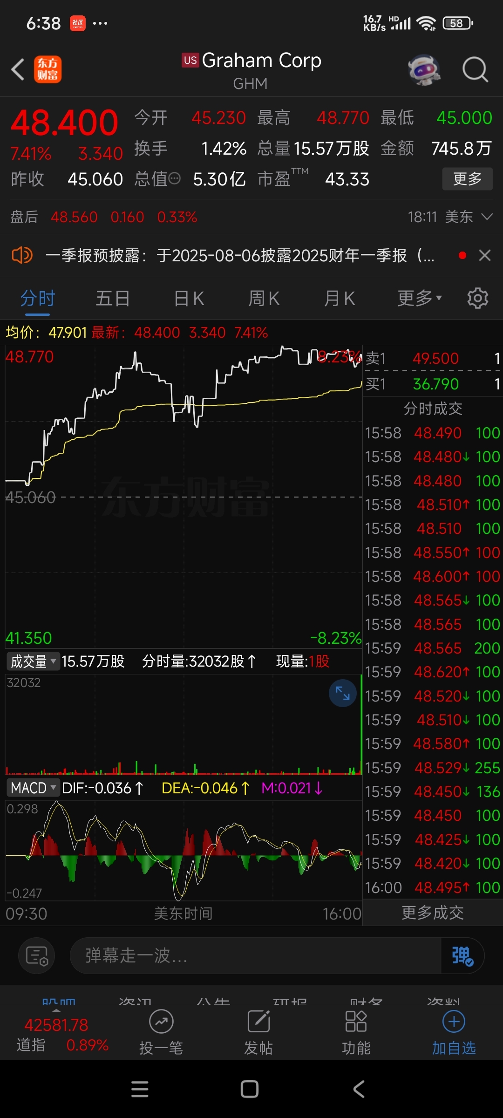
Task: Tap the 分时量 32032股 readout
Action: (199, 661)
